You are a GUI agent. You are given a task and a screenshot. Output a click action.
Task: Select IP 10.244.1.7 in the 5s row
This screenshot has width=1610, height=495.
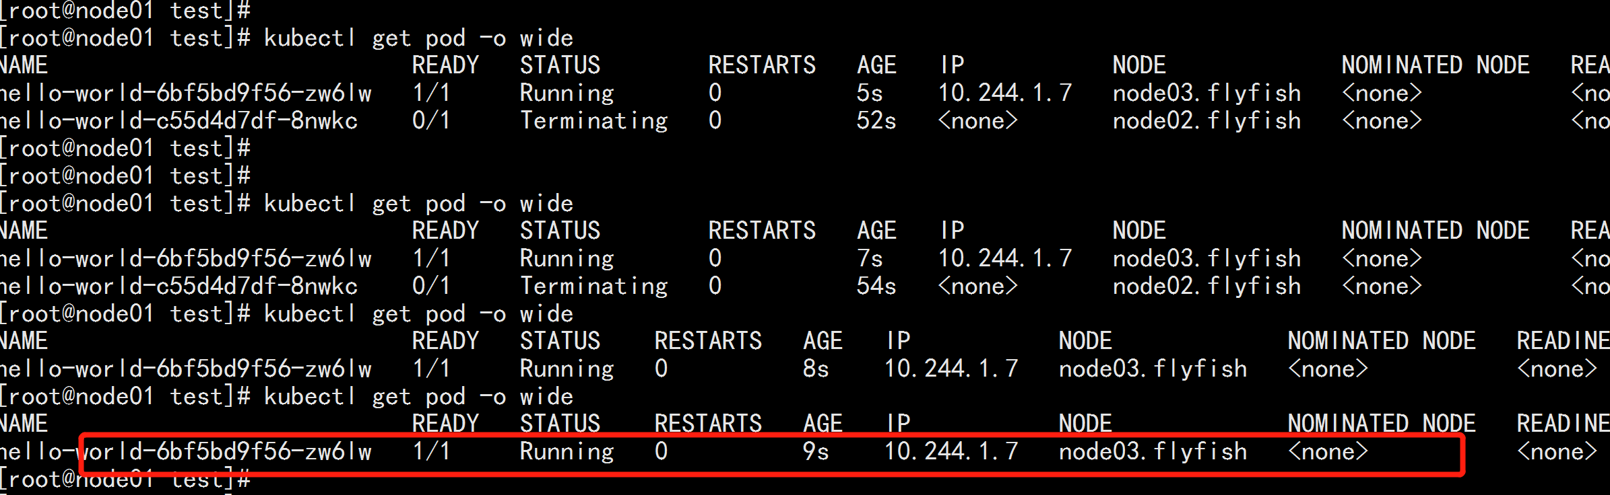1005,93
